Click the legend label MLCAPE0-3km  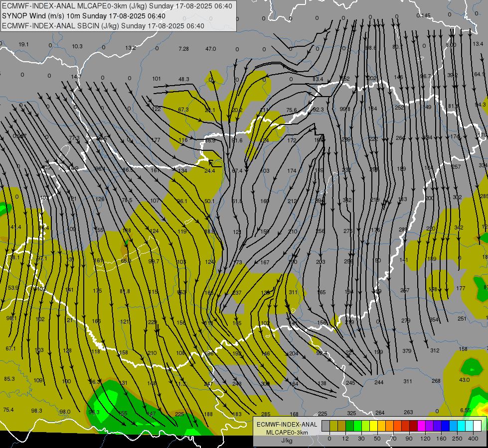coord(287,433)
